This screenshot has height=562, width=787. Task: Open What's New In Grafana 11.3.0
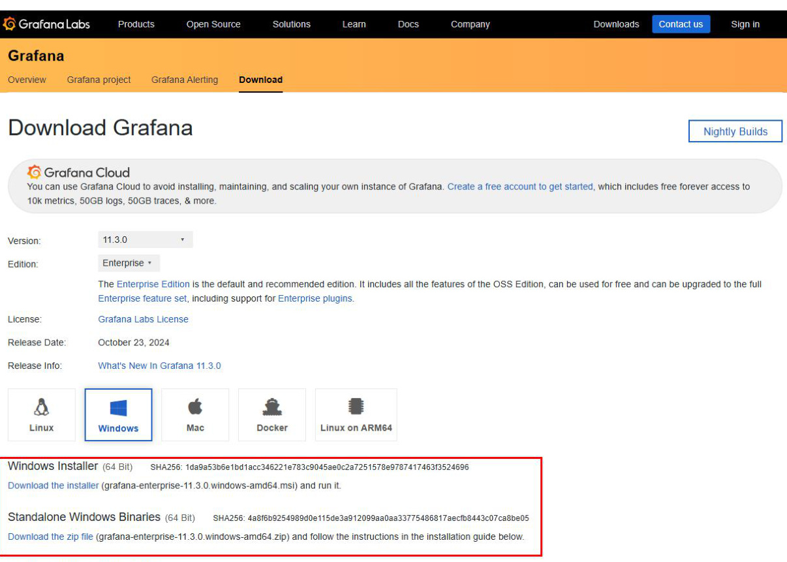point(159,366)
